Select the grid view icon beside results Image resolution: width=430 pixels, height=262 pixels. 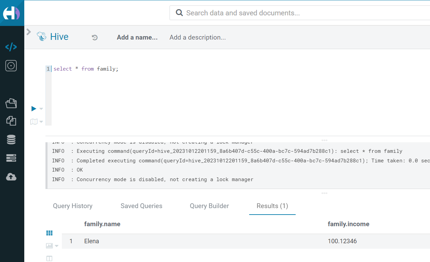pos(49,233)
